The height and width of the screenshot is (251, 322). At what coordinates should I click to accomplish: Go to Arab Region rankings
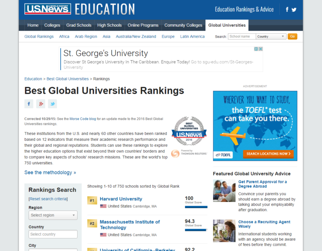86,36
